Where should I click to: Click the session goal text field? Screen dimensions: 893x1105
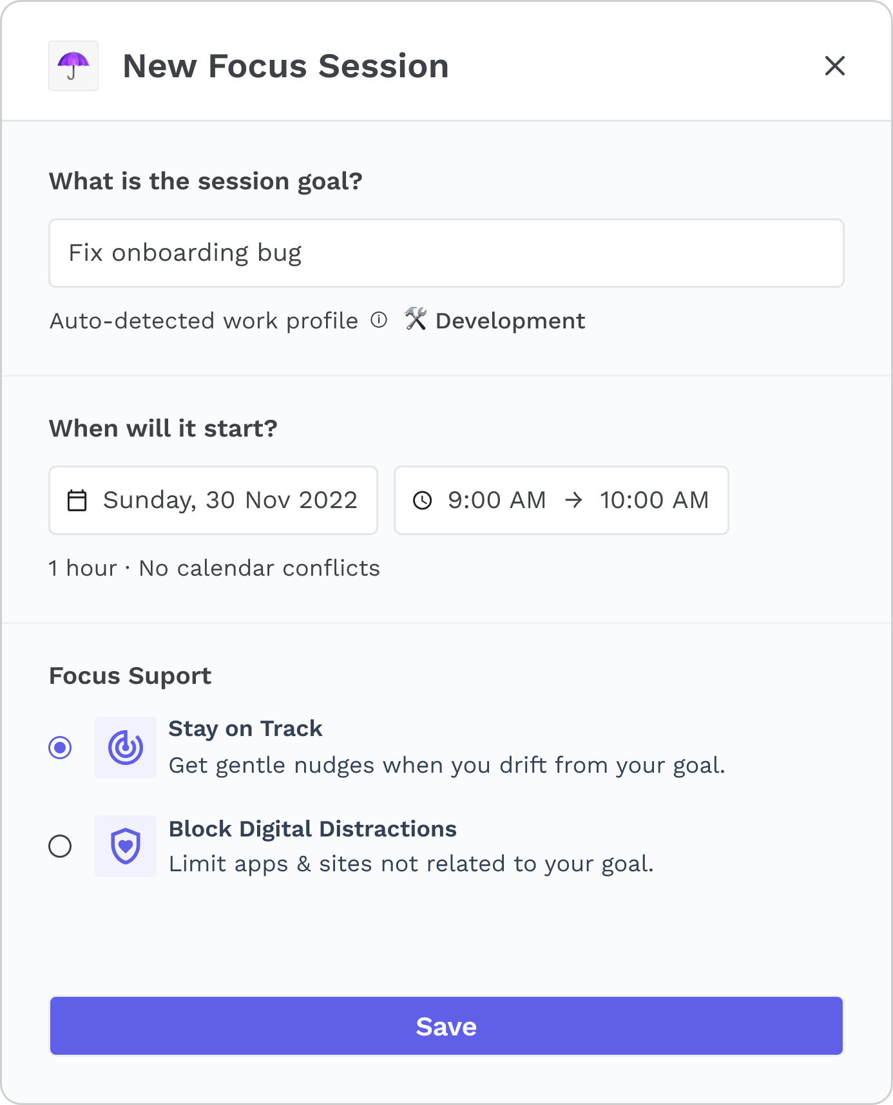click(446, 253)
